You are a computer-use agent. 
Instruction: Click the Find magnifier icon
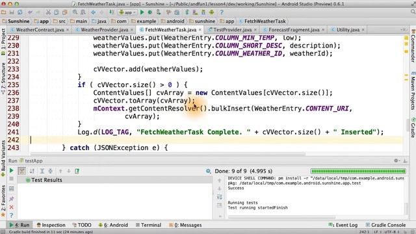click(75, 12)
